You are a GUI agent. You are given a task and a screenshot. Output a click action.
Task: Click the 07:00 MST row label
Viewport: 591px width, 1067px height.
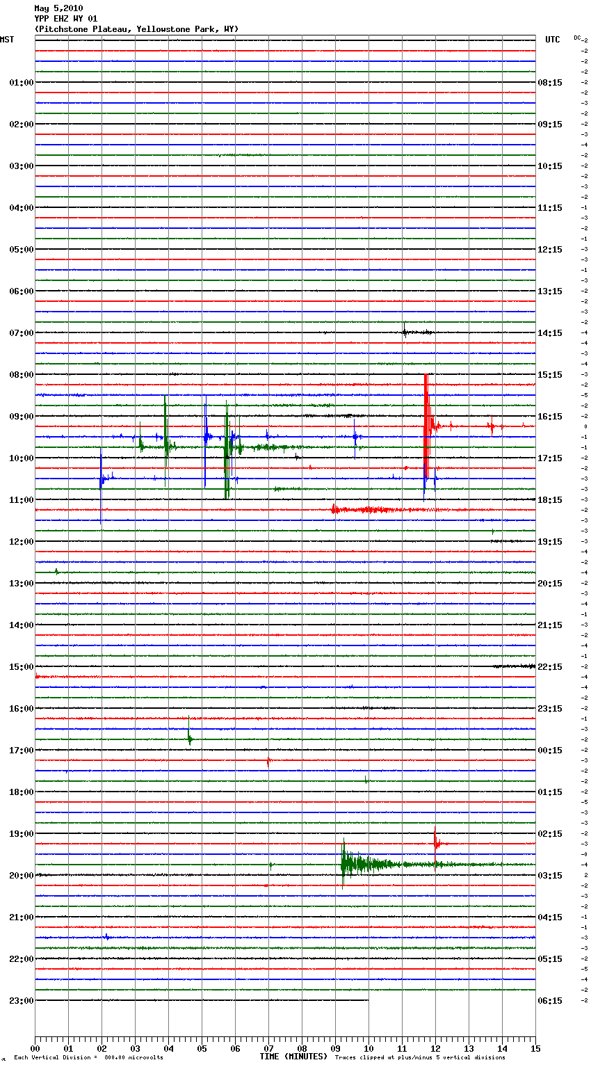click(22, 333)
